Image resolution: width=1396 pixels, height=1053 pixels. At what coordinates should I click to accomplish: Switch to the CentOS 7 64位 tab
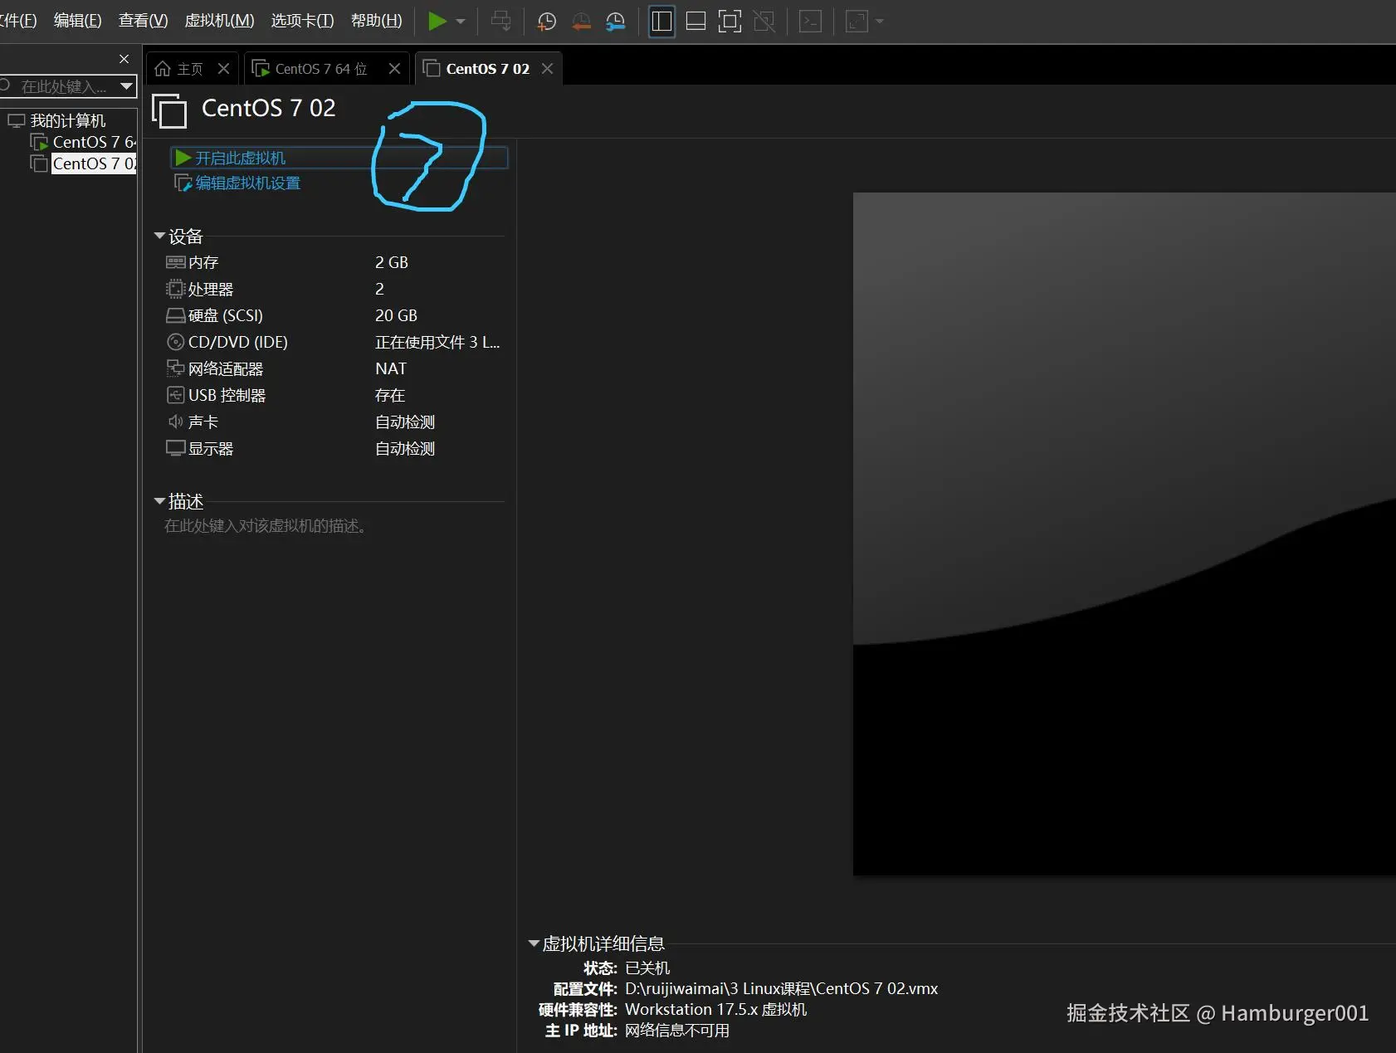click(x=320, y=68)
